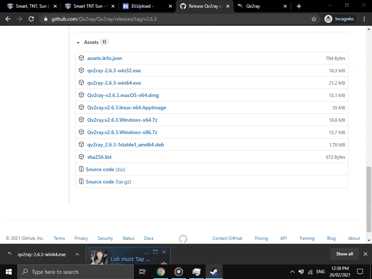Open the Training footer link
372x279 pixels.
click(307, 238)
